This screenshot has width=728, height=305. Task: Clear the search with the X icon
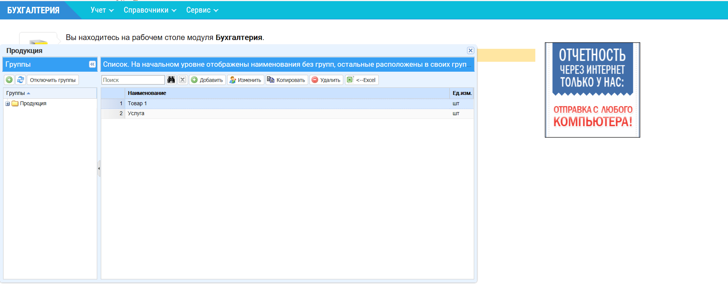[x=183, y=80]
